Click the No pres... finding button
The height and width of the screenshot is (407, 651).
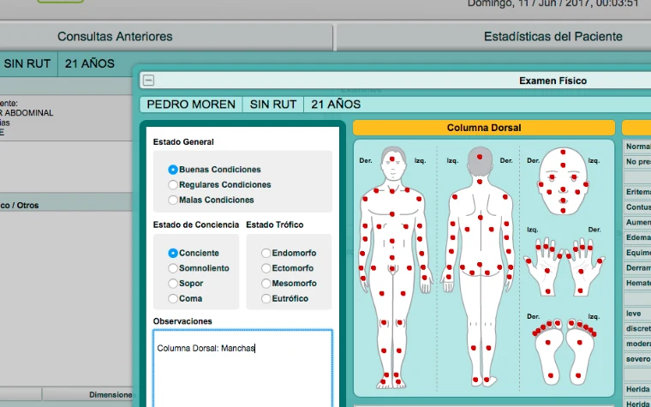(637, 162)
